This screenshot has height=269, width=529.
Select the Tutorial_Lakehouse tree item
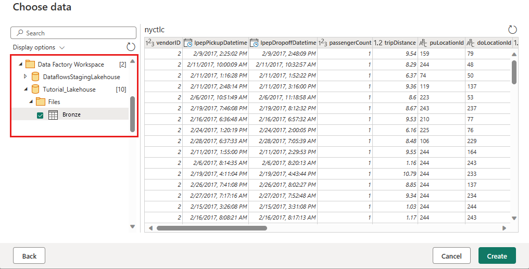tap(69, 89)
